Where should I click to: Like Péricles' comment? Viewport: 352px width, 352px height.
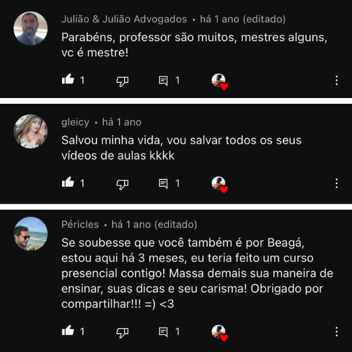68,331
